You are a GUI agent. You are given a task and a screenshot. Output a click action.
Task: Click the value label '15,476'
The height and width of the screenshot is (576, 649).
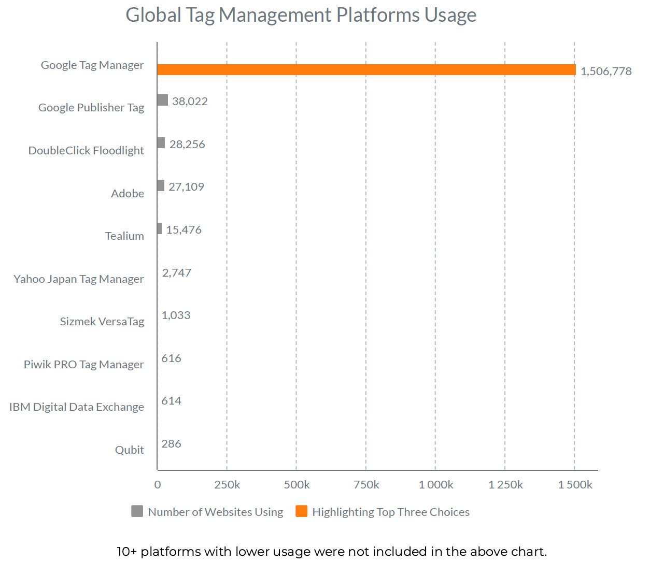click(184, 230)
